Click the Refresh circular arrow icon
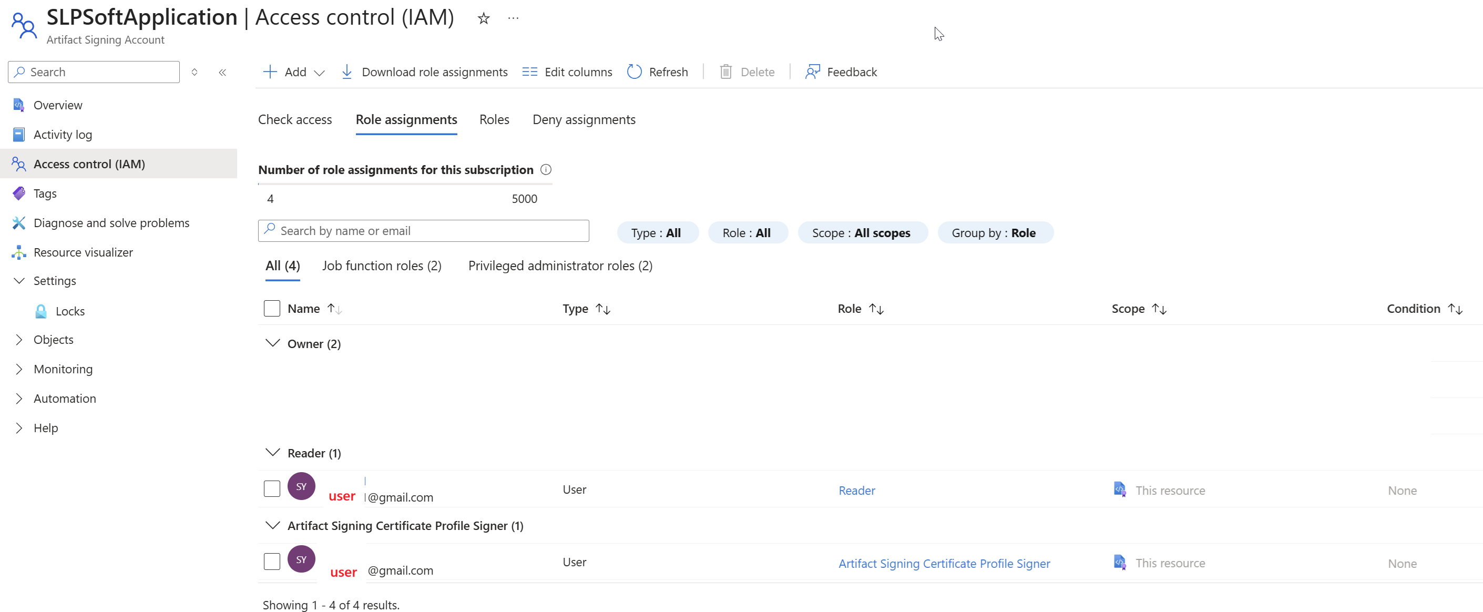 [635, 72]
